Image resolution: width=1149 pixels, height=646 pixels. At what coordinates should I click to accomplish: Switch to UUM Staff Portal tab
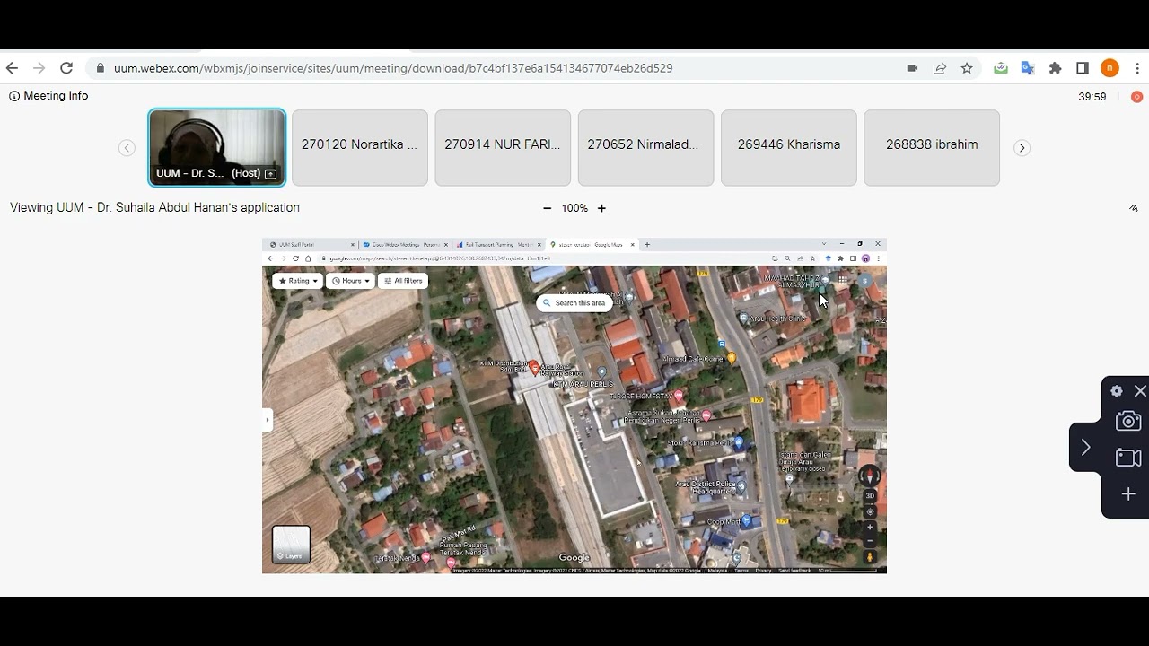311,244
